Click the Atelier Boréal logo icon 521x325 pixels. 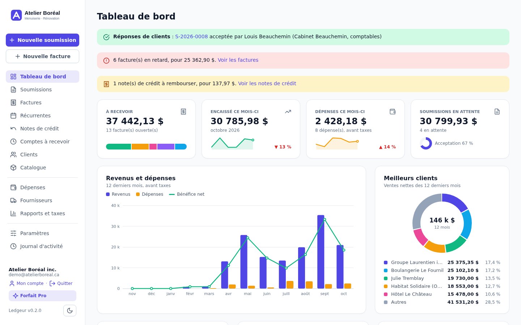point(16,15)
